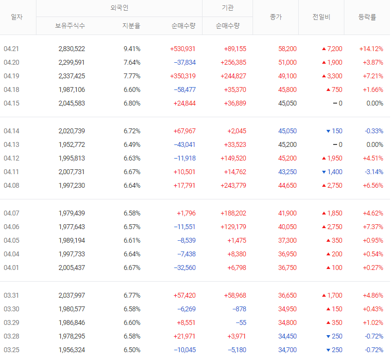Click the 일자 column header
The width and height of the screenshot is (391, 358).
[17, 17]
